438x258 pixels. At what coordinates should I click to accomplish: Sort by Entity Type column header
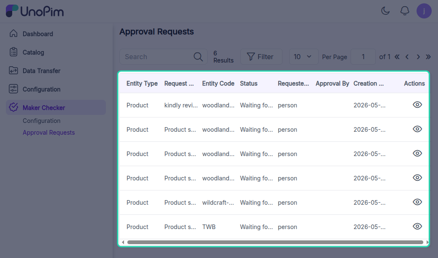click(142, 83)
